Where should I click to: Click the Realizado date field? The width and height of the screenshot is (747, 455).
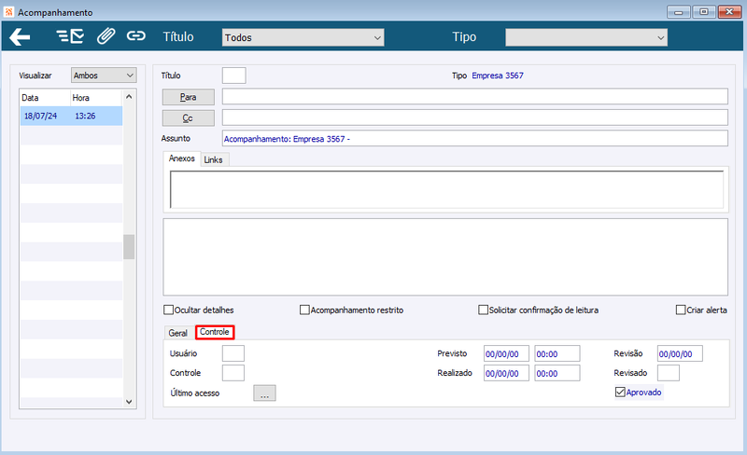[506, 374]
